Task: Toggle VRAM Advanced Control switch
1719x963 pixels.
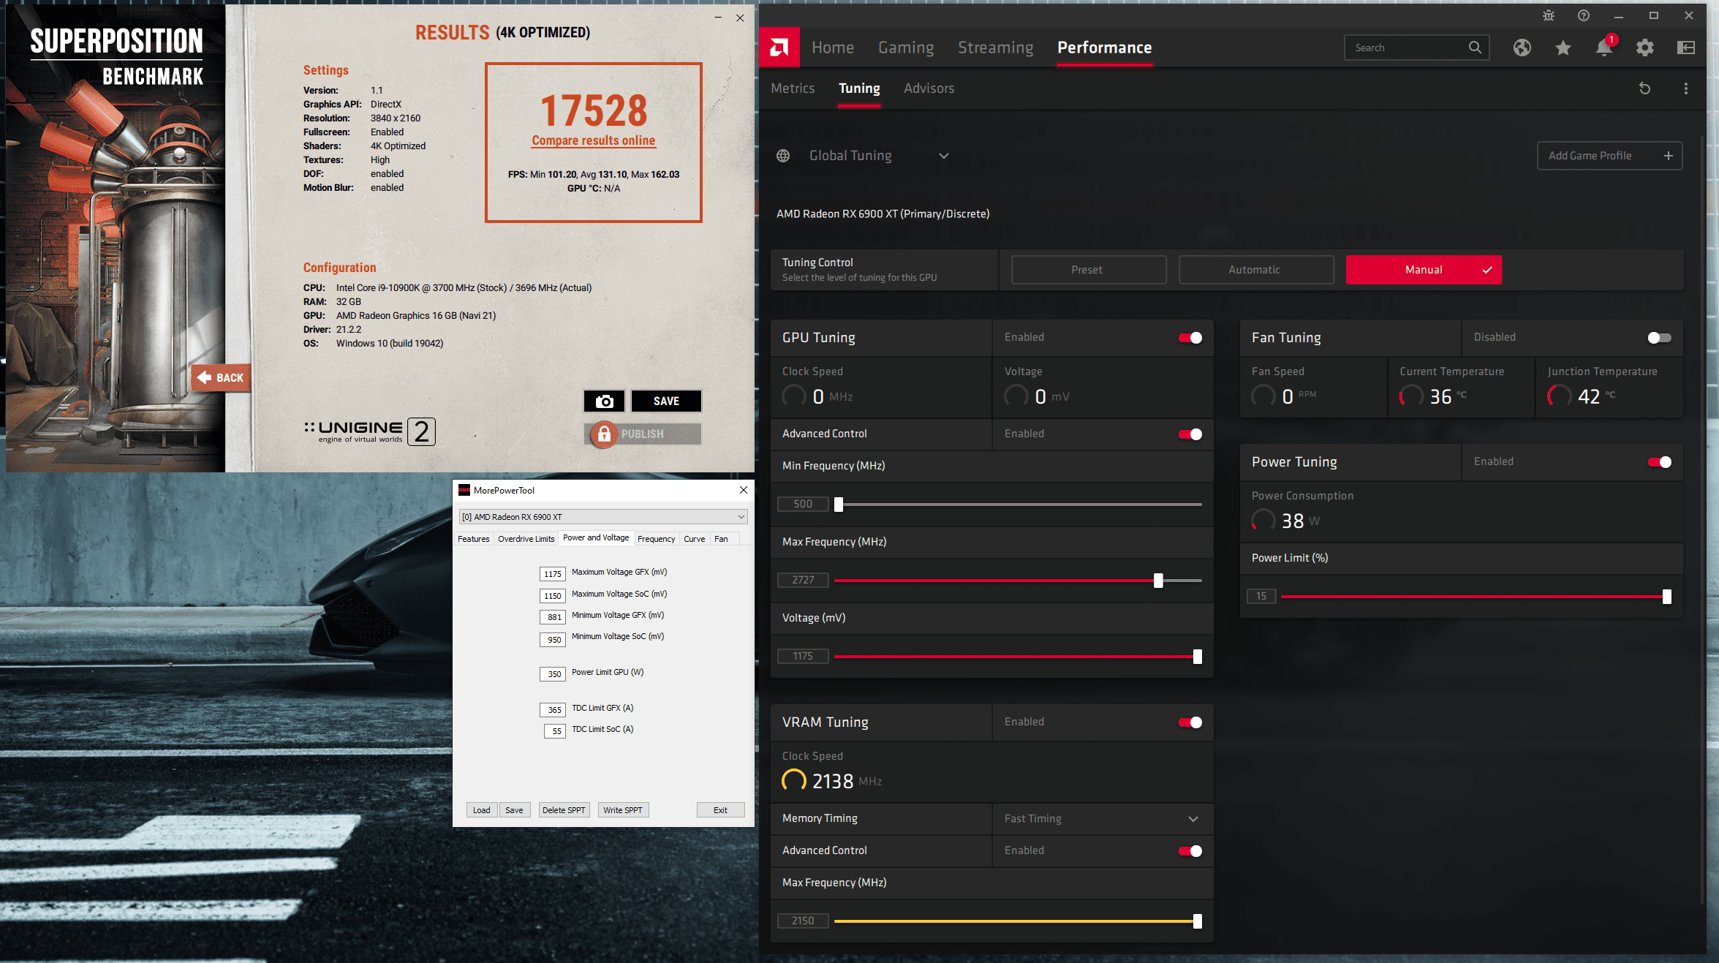Action: coord(1190,851)
